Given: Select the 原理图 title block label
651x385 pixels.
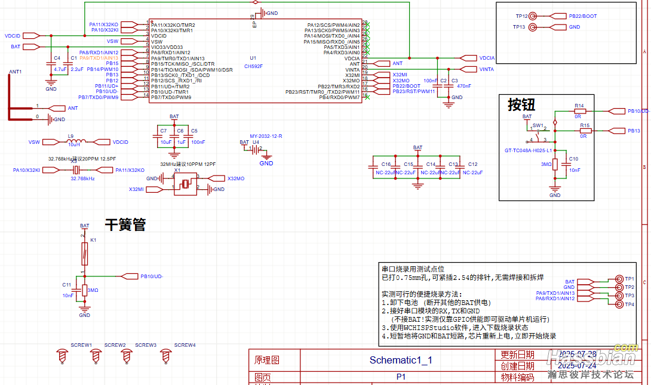Looking at the screenshot, I should pyautogui.click(x=266, y=360).
